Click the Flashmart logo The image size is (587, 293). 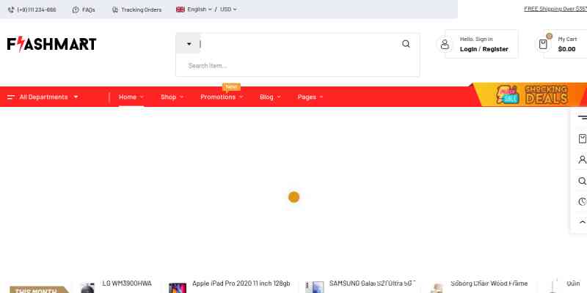pos(51,44)
